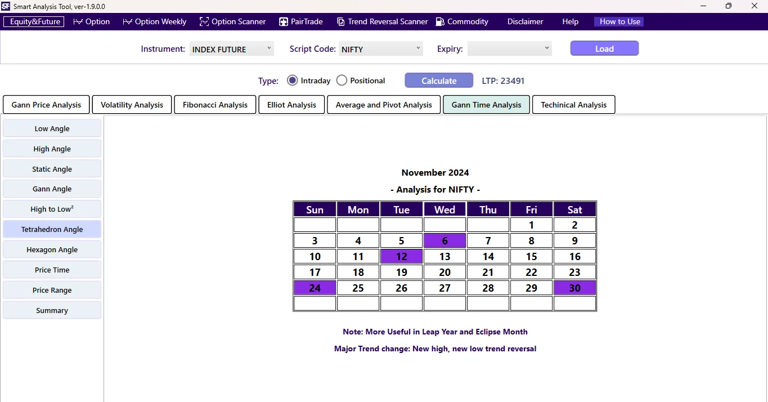Screen dimensions: 768x402
Task: Open the Commodity section
Action: tap(461, 21)
